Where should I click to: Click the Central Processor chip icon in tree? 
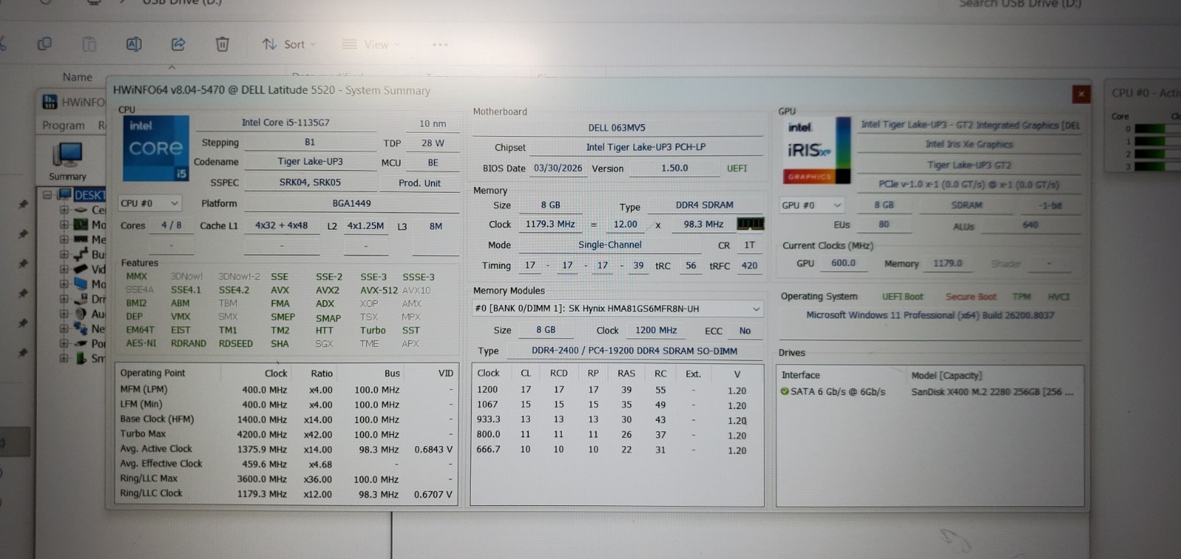(x=80, y=210)
